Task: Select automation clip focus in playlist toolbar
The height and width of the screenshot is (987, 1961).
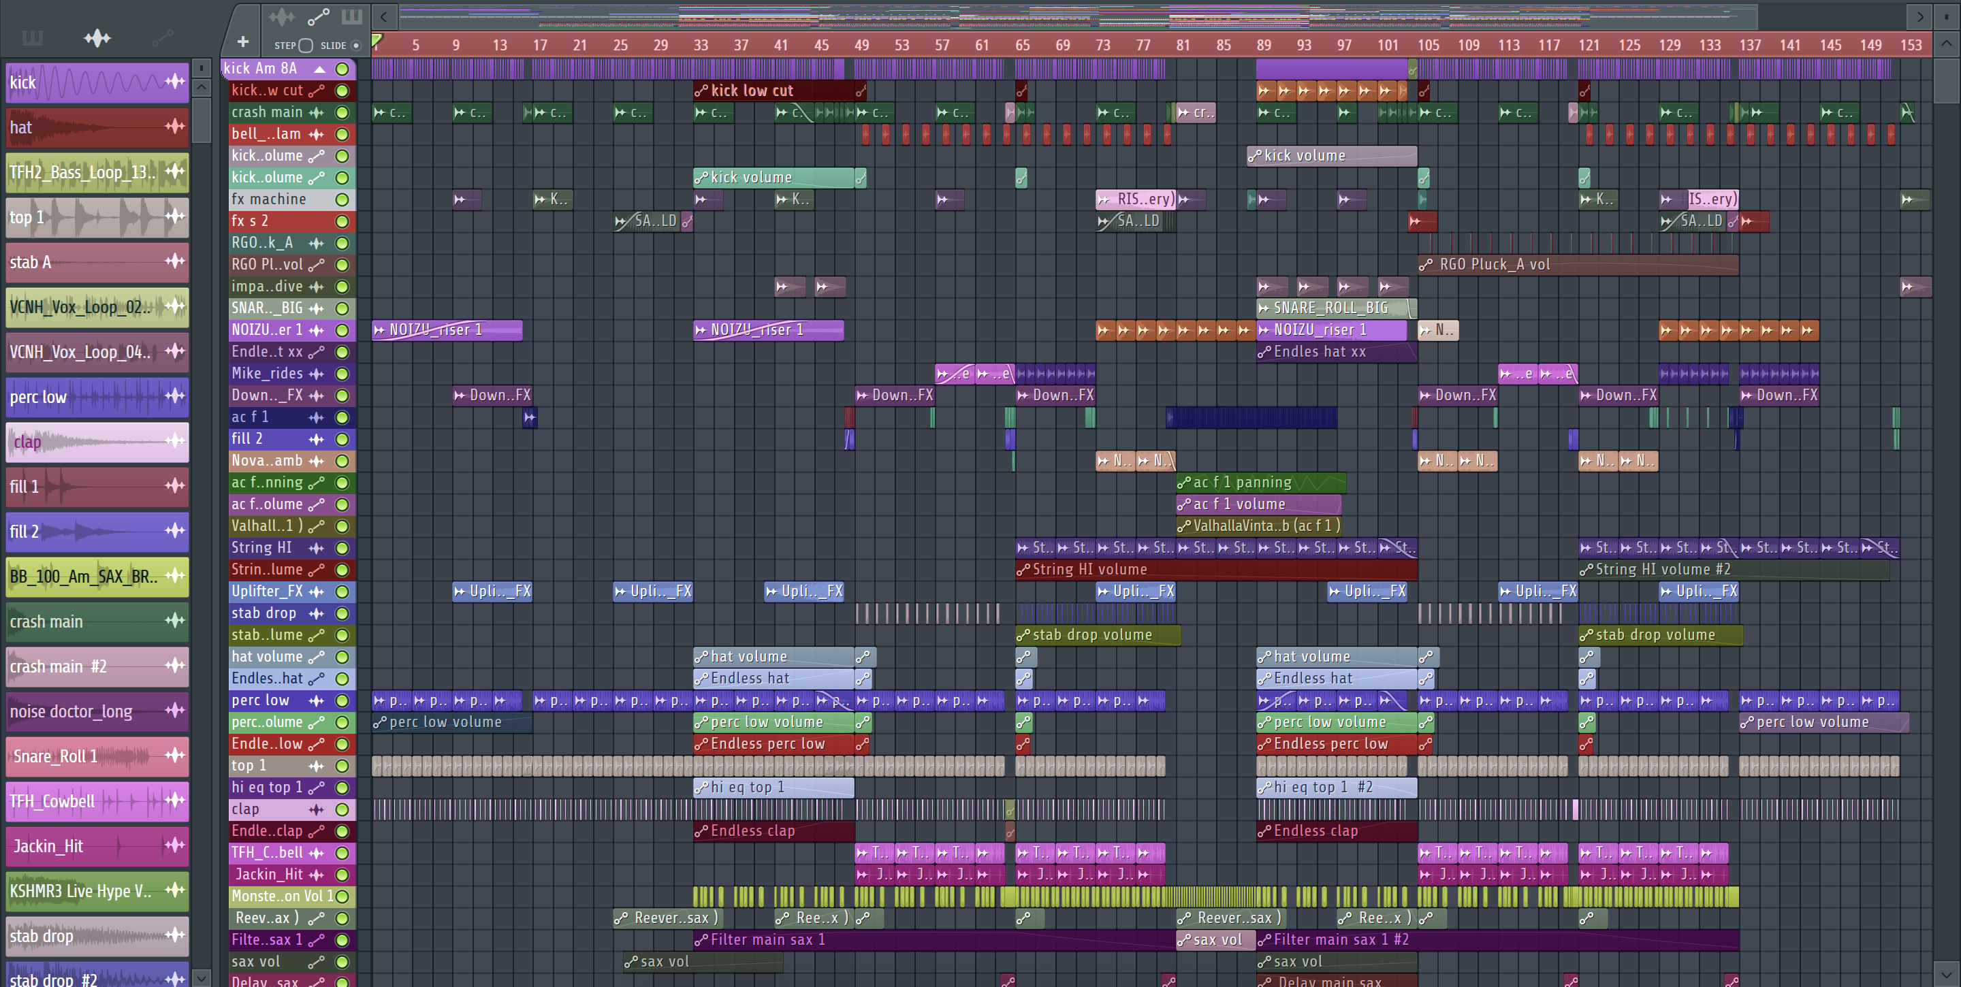Action: pos(318,16)
